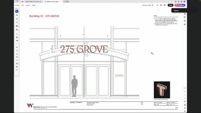201x113 pixels.
Task: Open the hamburger menu at top left
Action: tap(17, 1)
